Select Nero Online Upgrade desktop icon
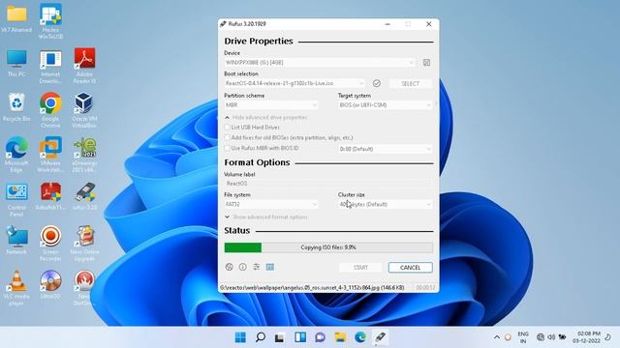 (84, 244)
